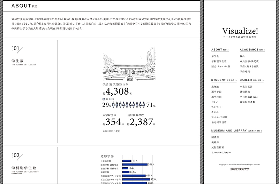Select the アルバイト link
Image resolution: width=279 pixels, height=184 pixels.
click(216, 107)
